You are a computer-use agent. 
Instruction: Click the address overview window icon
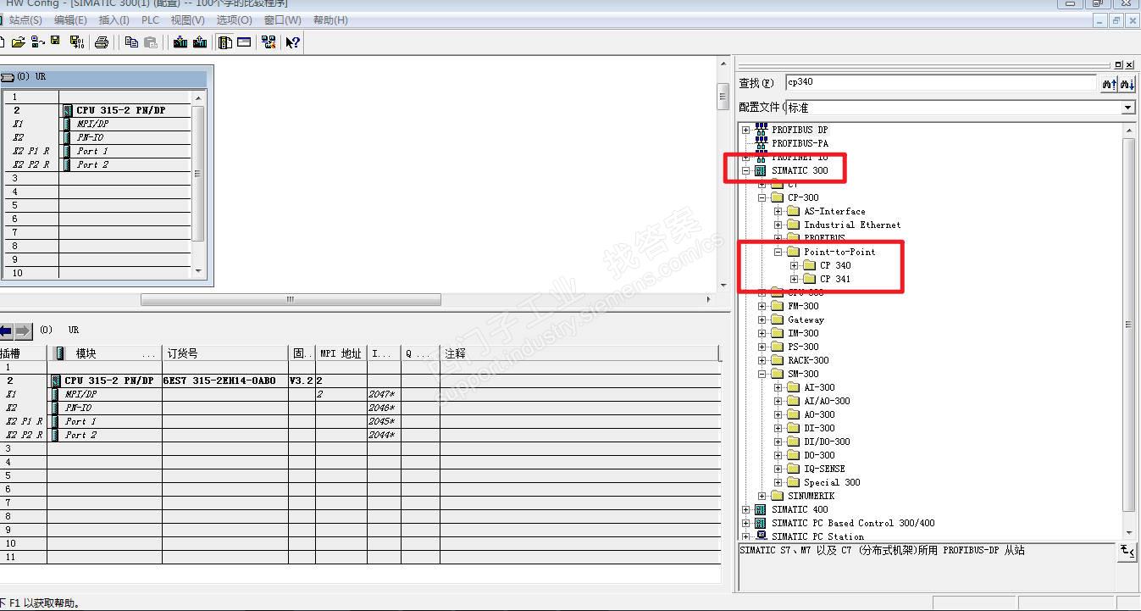244,42
